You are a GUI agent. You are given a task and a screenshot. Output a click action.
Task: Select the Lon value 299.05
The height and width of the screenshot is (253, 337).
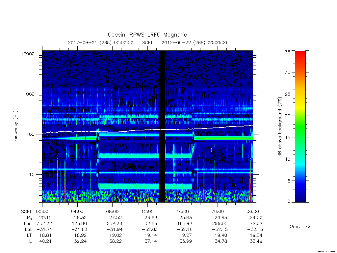pos(220,224)
